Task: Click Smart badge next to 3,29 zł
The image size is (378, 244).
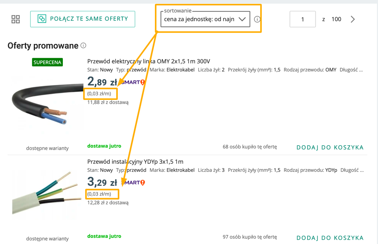Action: pyautogui.click(x=133, y=183)
